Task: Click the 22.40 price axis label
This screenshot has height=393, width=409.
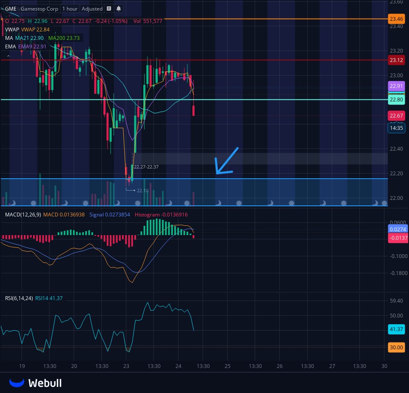Action: coord(396,149)
